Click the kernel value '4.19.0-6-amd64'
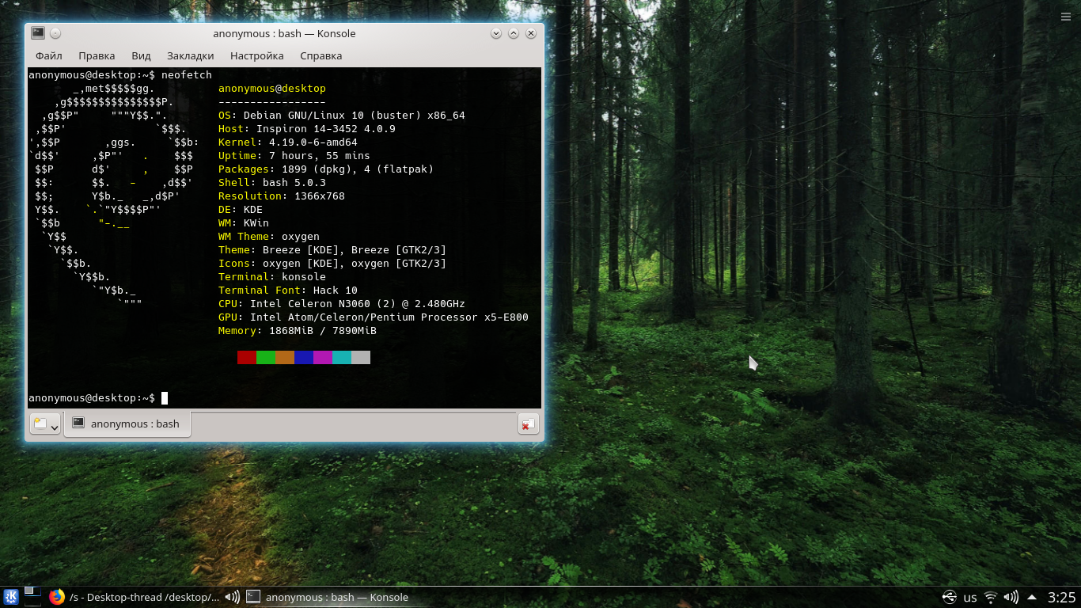This screenshot has height=608, width=1081. tap(313, 142)
